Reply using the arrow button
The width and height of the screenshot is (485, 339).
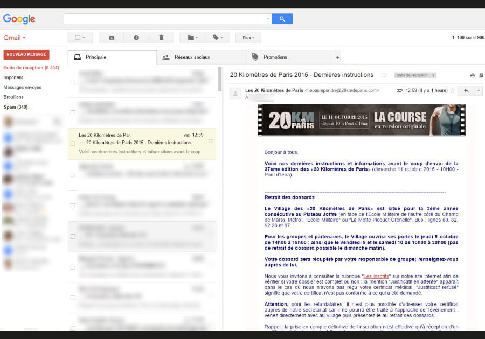pos(466,90)
